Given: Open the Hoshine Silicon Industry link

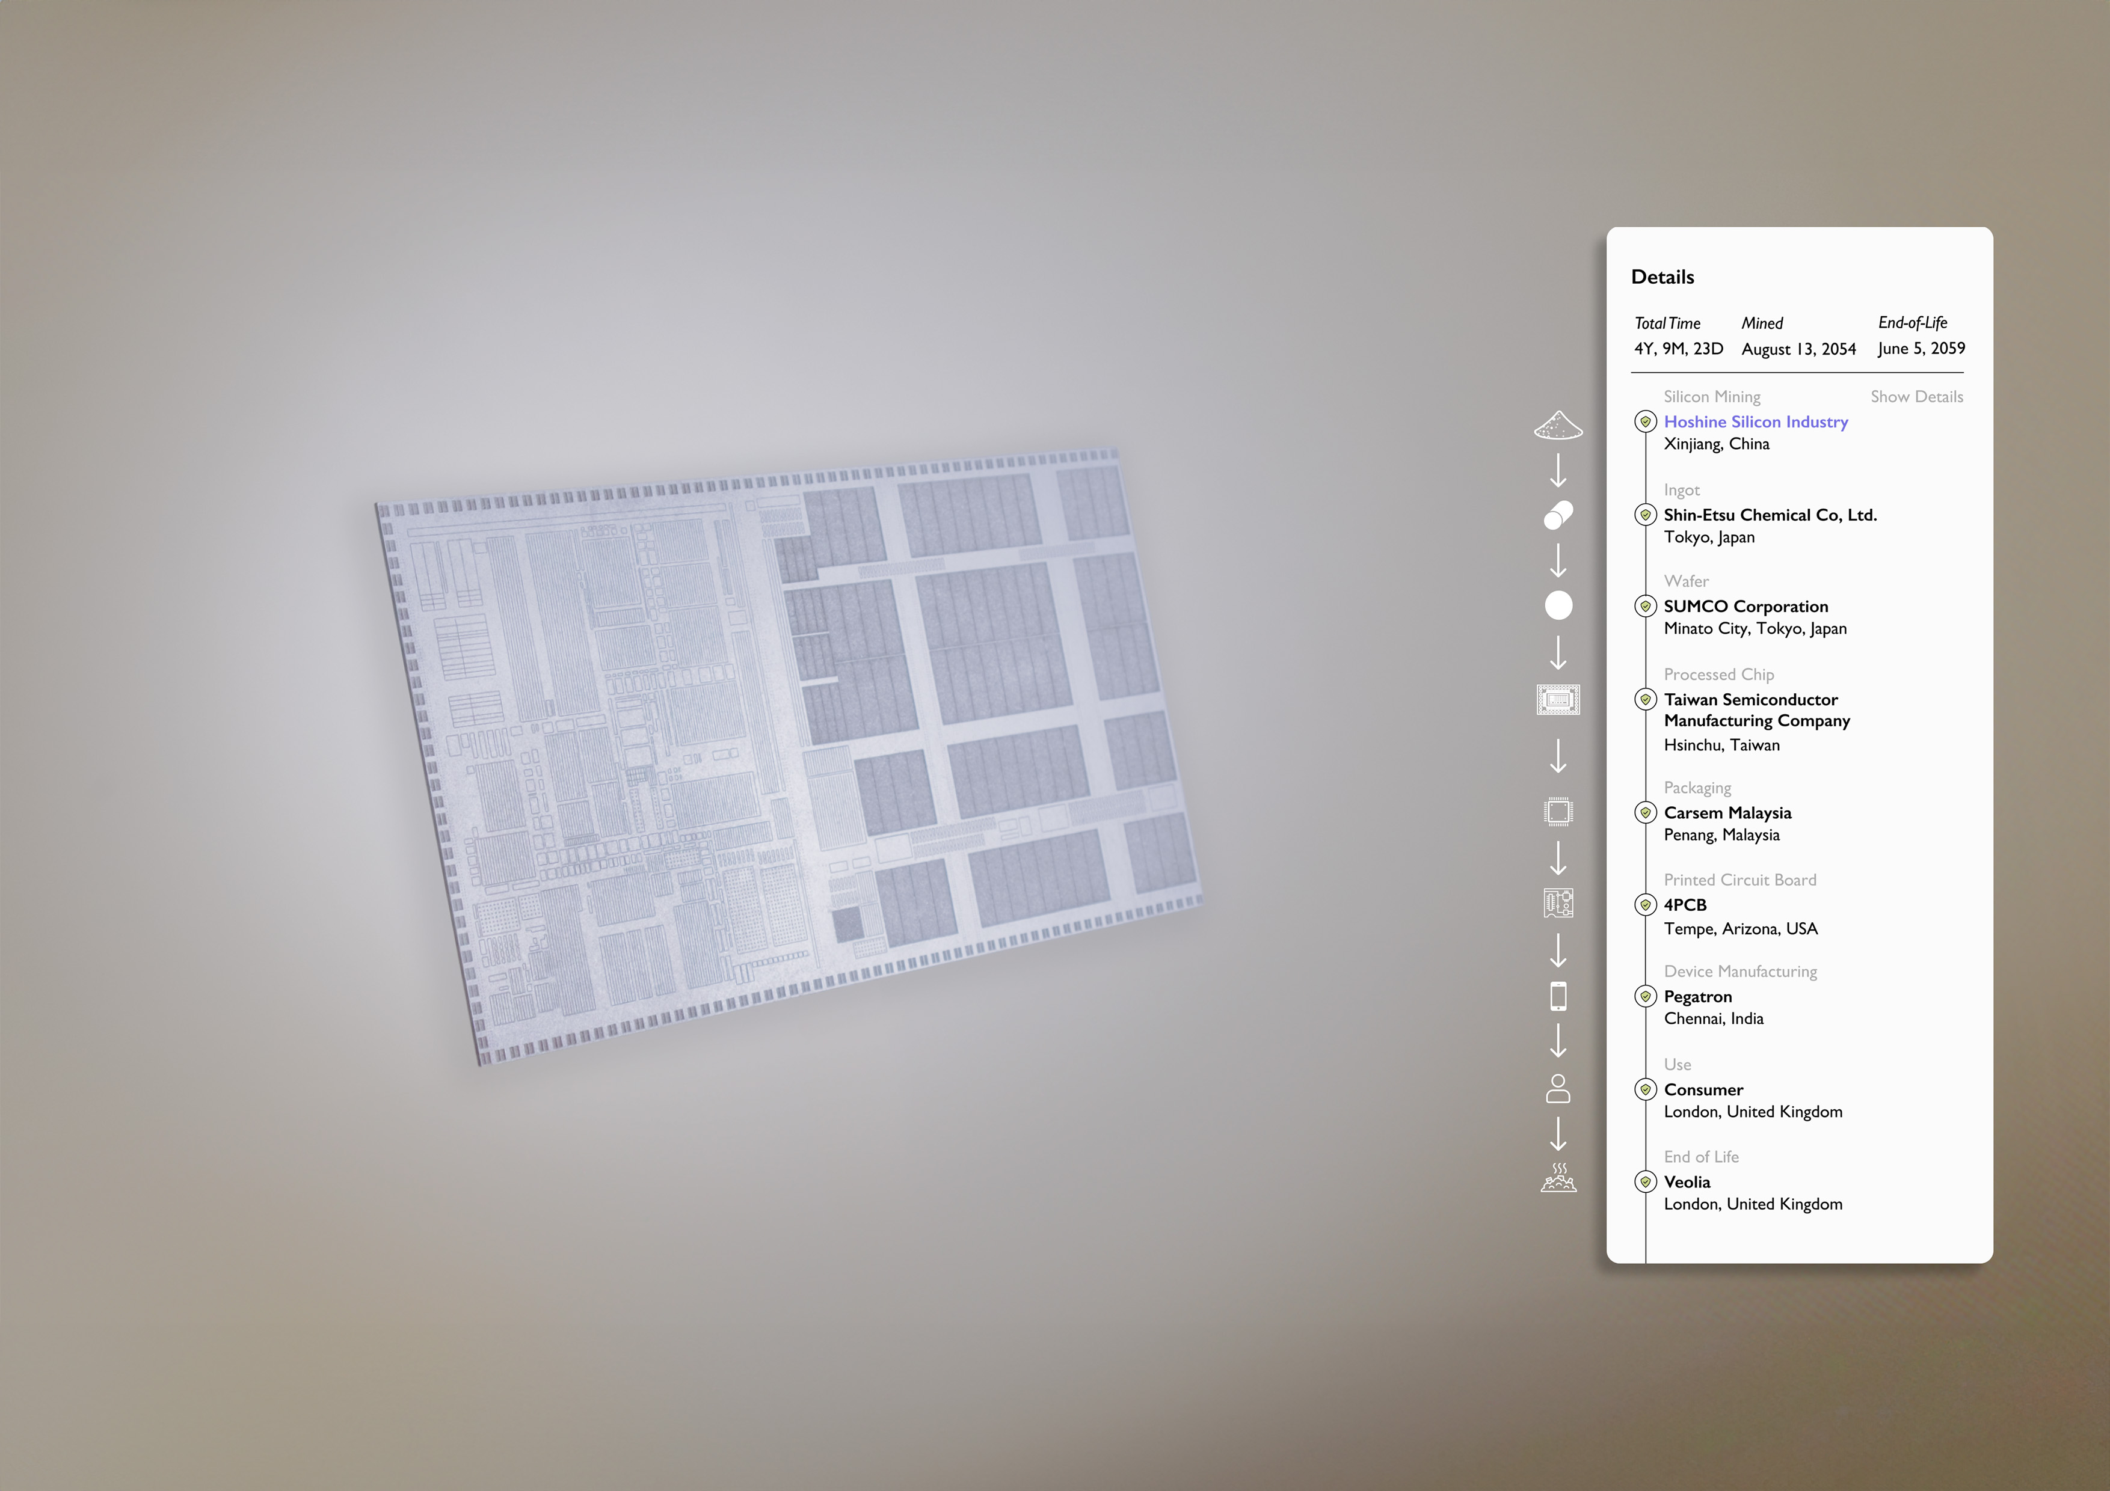Looking at the screenshot, I should [1756, 421].
